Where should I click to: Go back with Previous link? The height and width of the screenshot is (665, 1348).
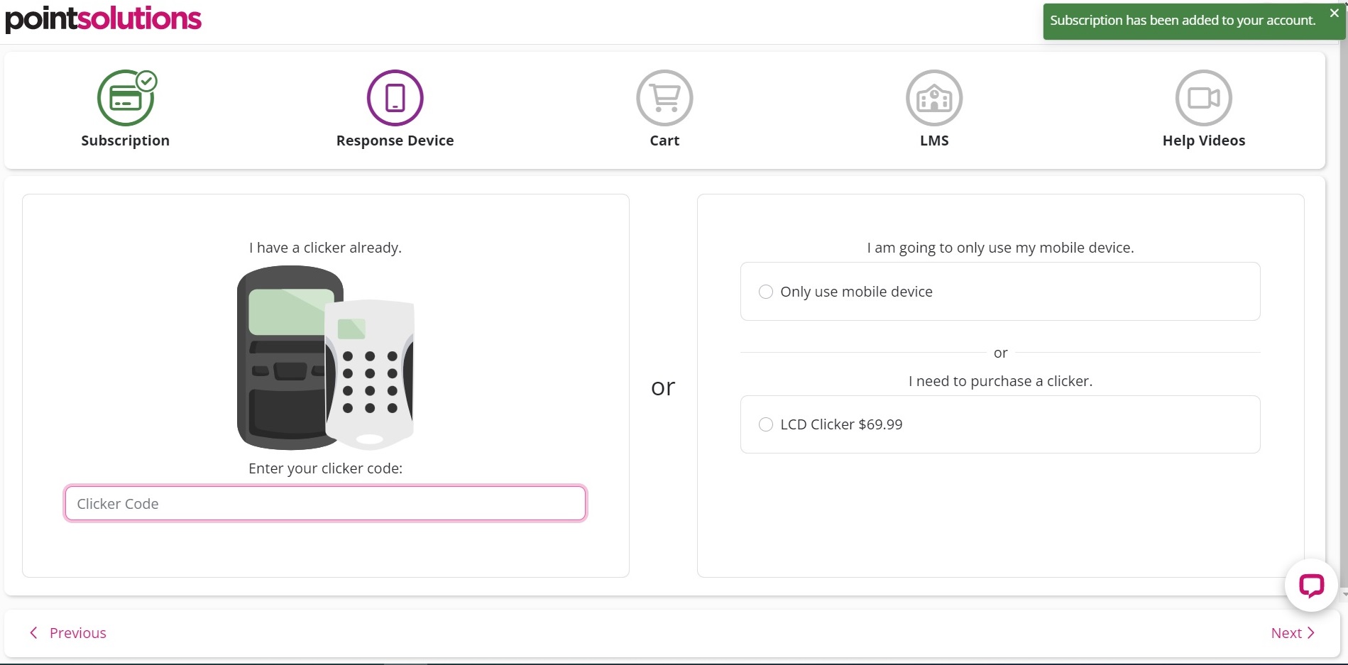[77, 633]
